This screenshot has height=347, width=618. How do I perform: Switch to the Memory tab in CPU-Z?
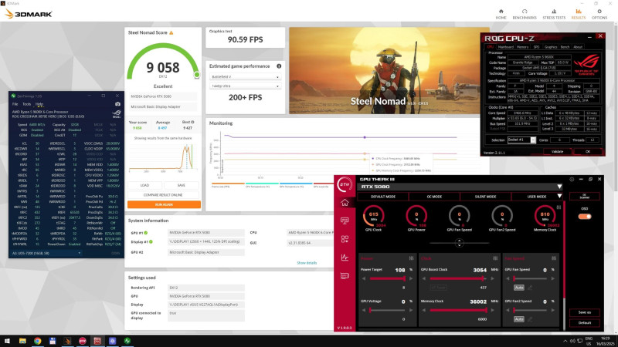tap(523, 47)
